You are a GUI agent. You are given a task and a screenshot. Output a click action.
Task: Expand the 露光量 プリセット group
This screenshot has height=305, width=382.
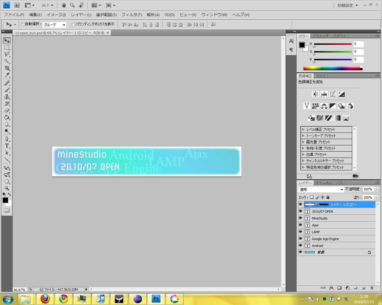click(303, 142)
